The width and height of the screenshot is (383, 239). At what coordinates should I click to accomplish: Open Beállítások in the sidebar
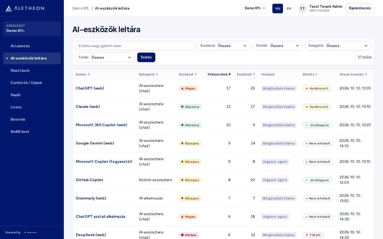pyautogui.click(x=32, y=132)
